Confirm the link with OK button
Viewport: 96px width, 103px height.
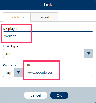click(59, 95)
